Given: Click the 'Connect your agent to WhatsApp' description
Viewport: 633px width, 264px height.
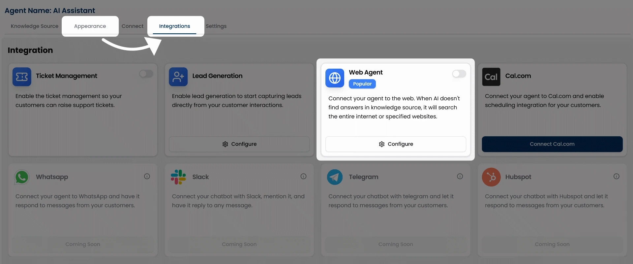Looking at the screenshot, I should [77, 201].
